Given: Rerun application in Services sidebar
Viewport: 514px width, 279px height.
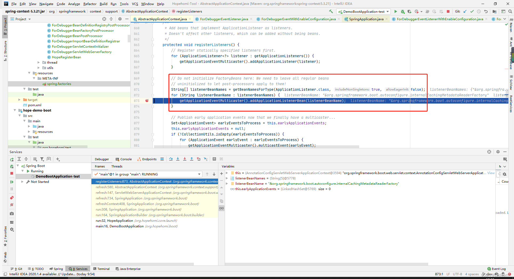Looking at the screenshot, I should pos(12,159).
